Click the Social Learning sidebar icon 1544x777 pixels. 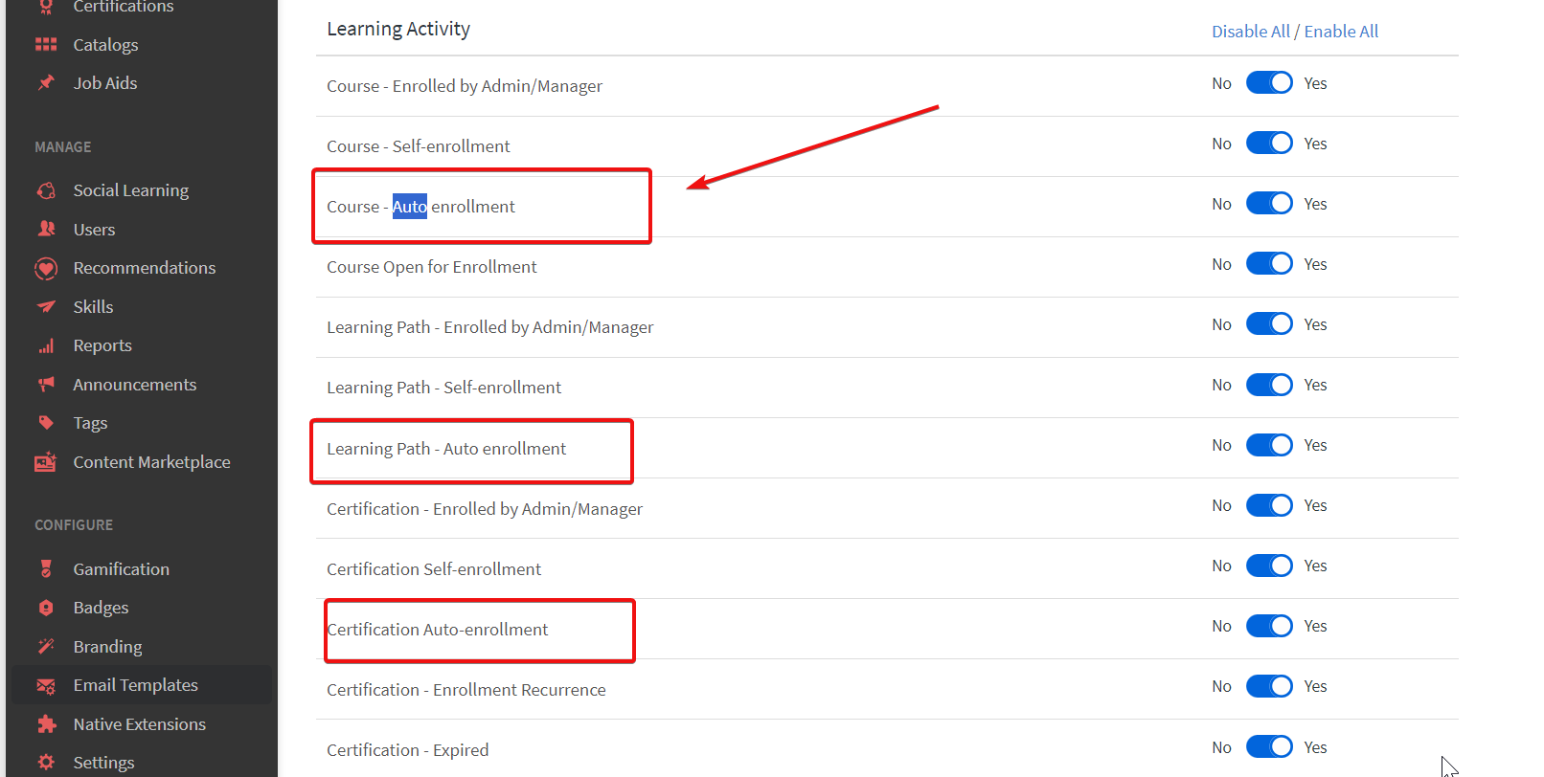[46, 190]
